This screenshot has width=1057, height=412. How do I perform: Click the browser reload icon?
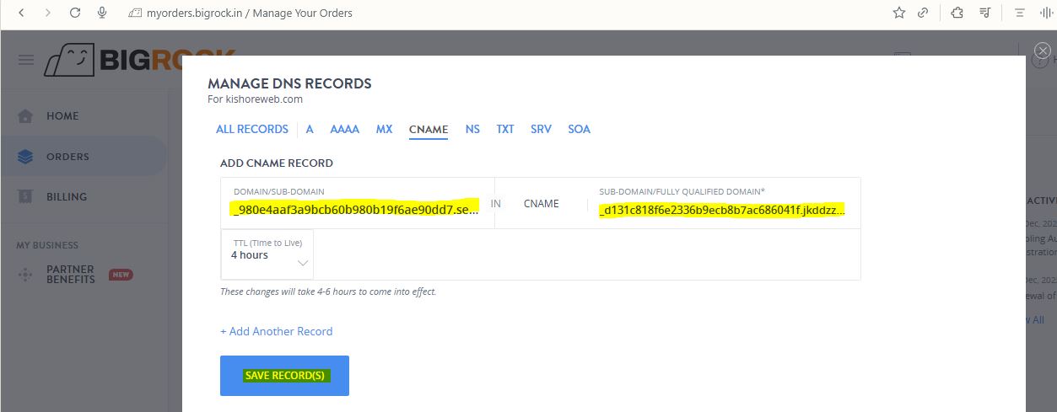75,13
